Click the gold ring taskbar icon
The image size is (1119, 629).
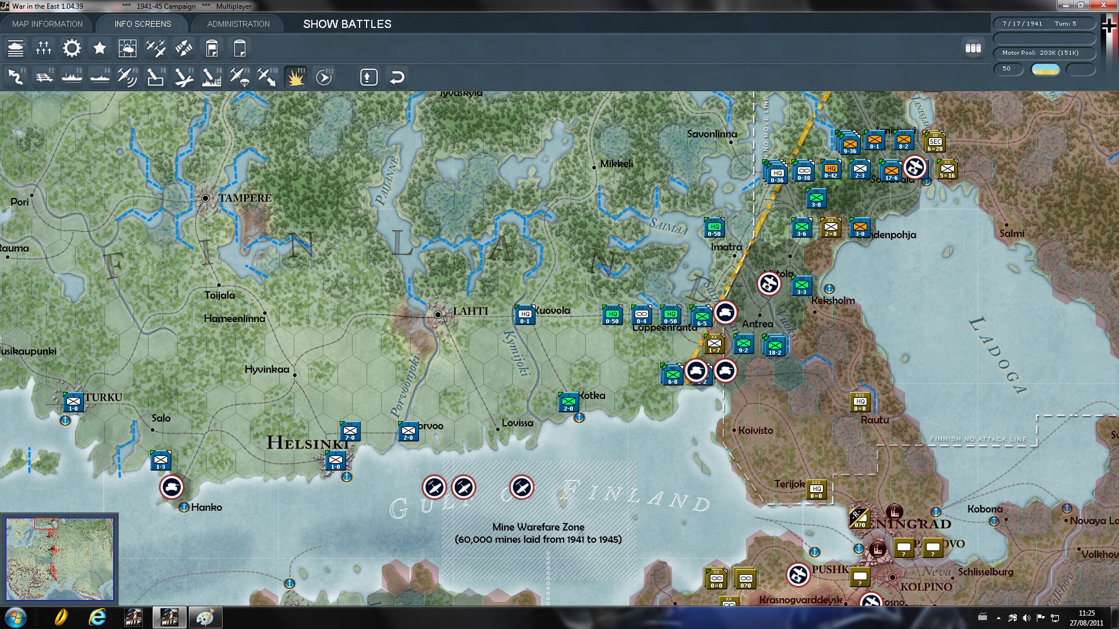[61, 617]
